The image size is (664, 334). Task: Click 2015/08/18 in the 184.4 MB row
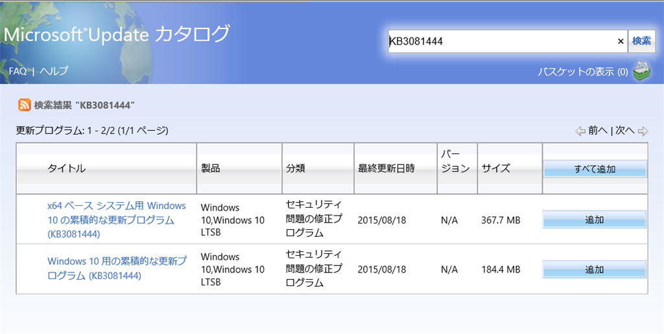coord(381,269)
